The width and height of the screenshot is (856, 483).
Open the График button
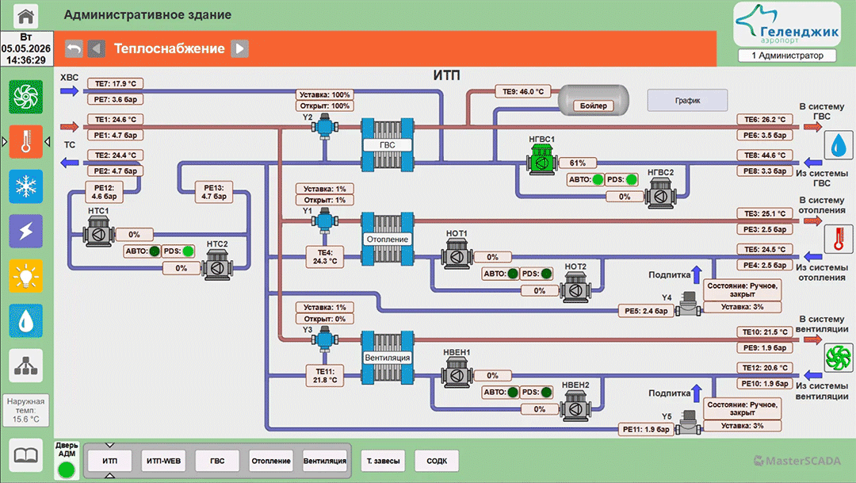point(687,101)
